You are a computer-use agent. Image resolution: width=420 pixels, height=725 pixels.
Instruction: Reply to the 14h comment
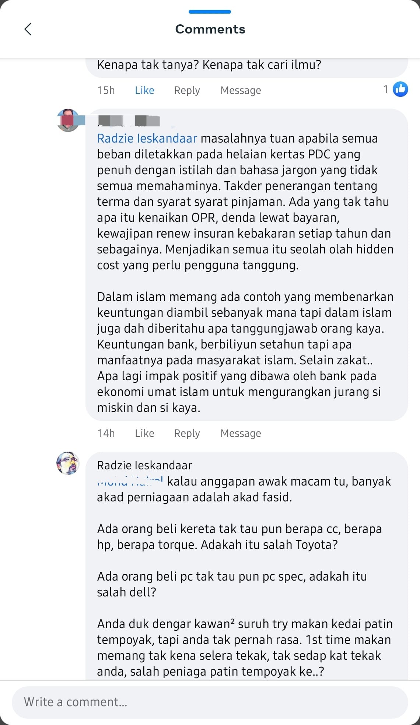(187, 433)
